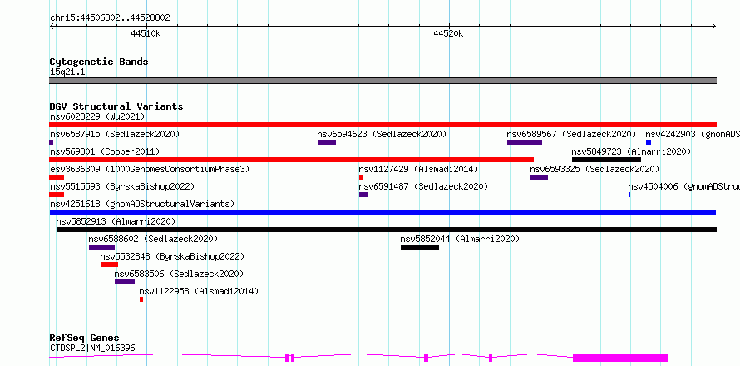Click the nsv5515593 red variant bar
This screenshot has height=366, width=740.
coord(57,195)
